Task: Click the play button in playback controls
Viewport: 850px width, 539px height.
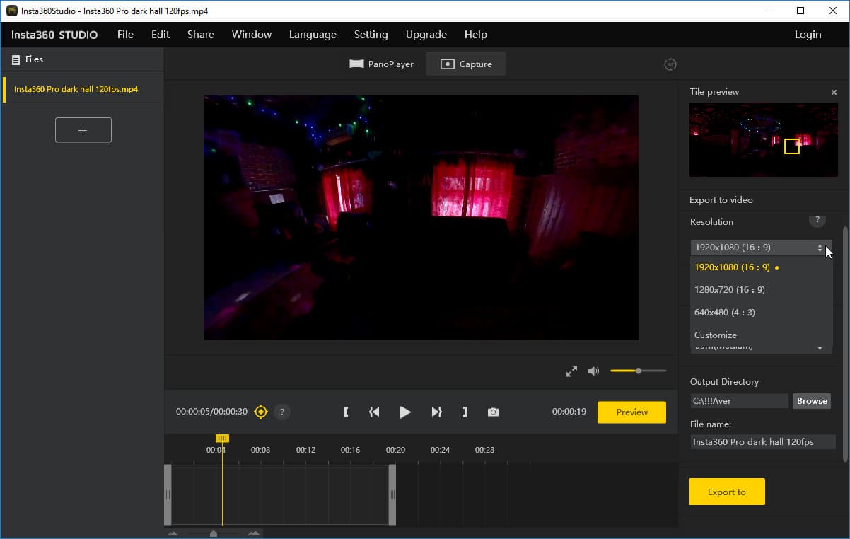Action: (404, 412)
